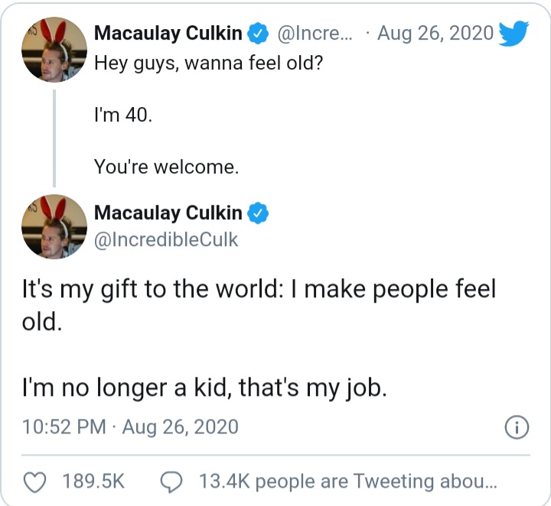Open the @IncredibleCulk handle link

tap(166, 240)
